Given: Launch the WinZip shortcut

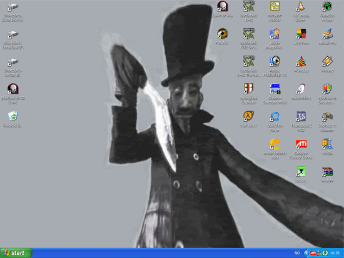Looking at the screenshot, I should tap(327, 144).
